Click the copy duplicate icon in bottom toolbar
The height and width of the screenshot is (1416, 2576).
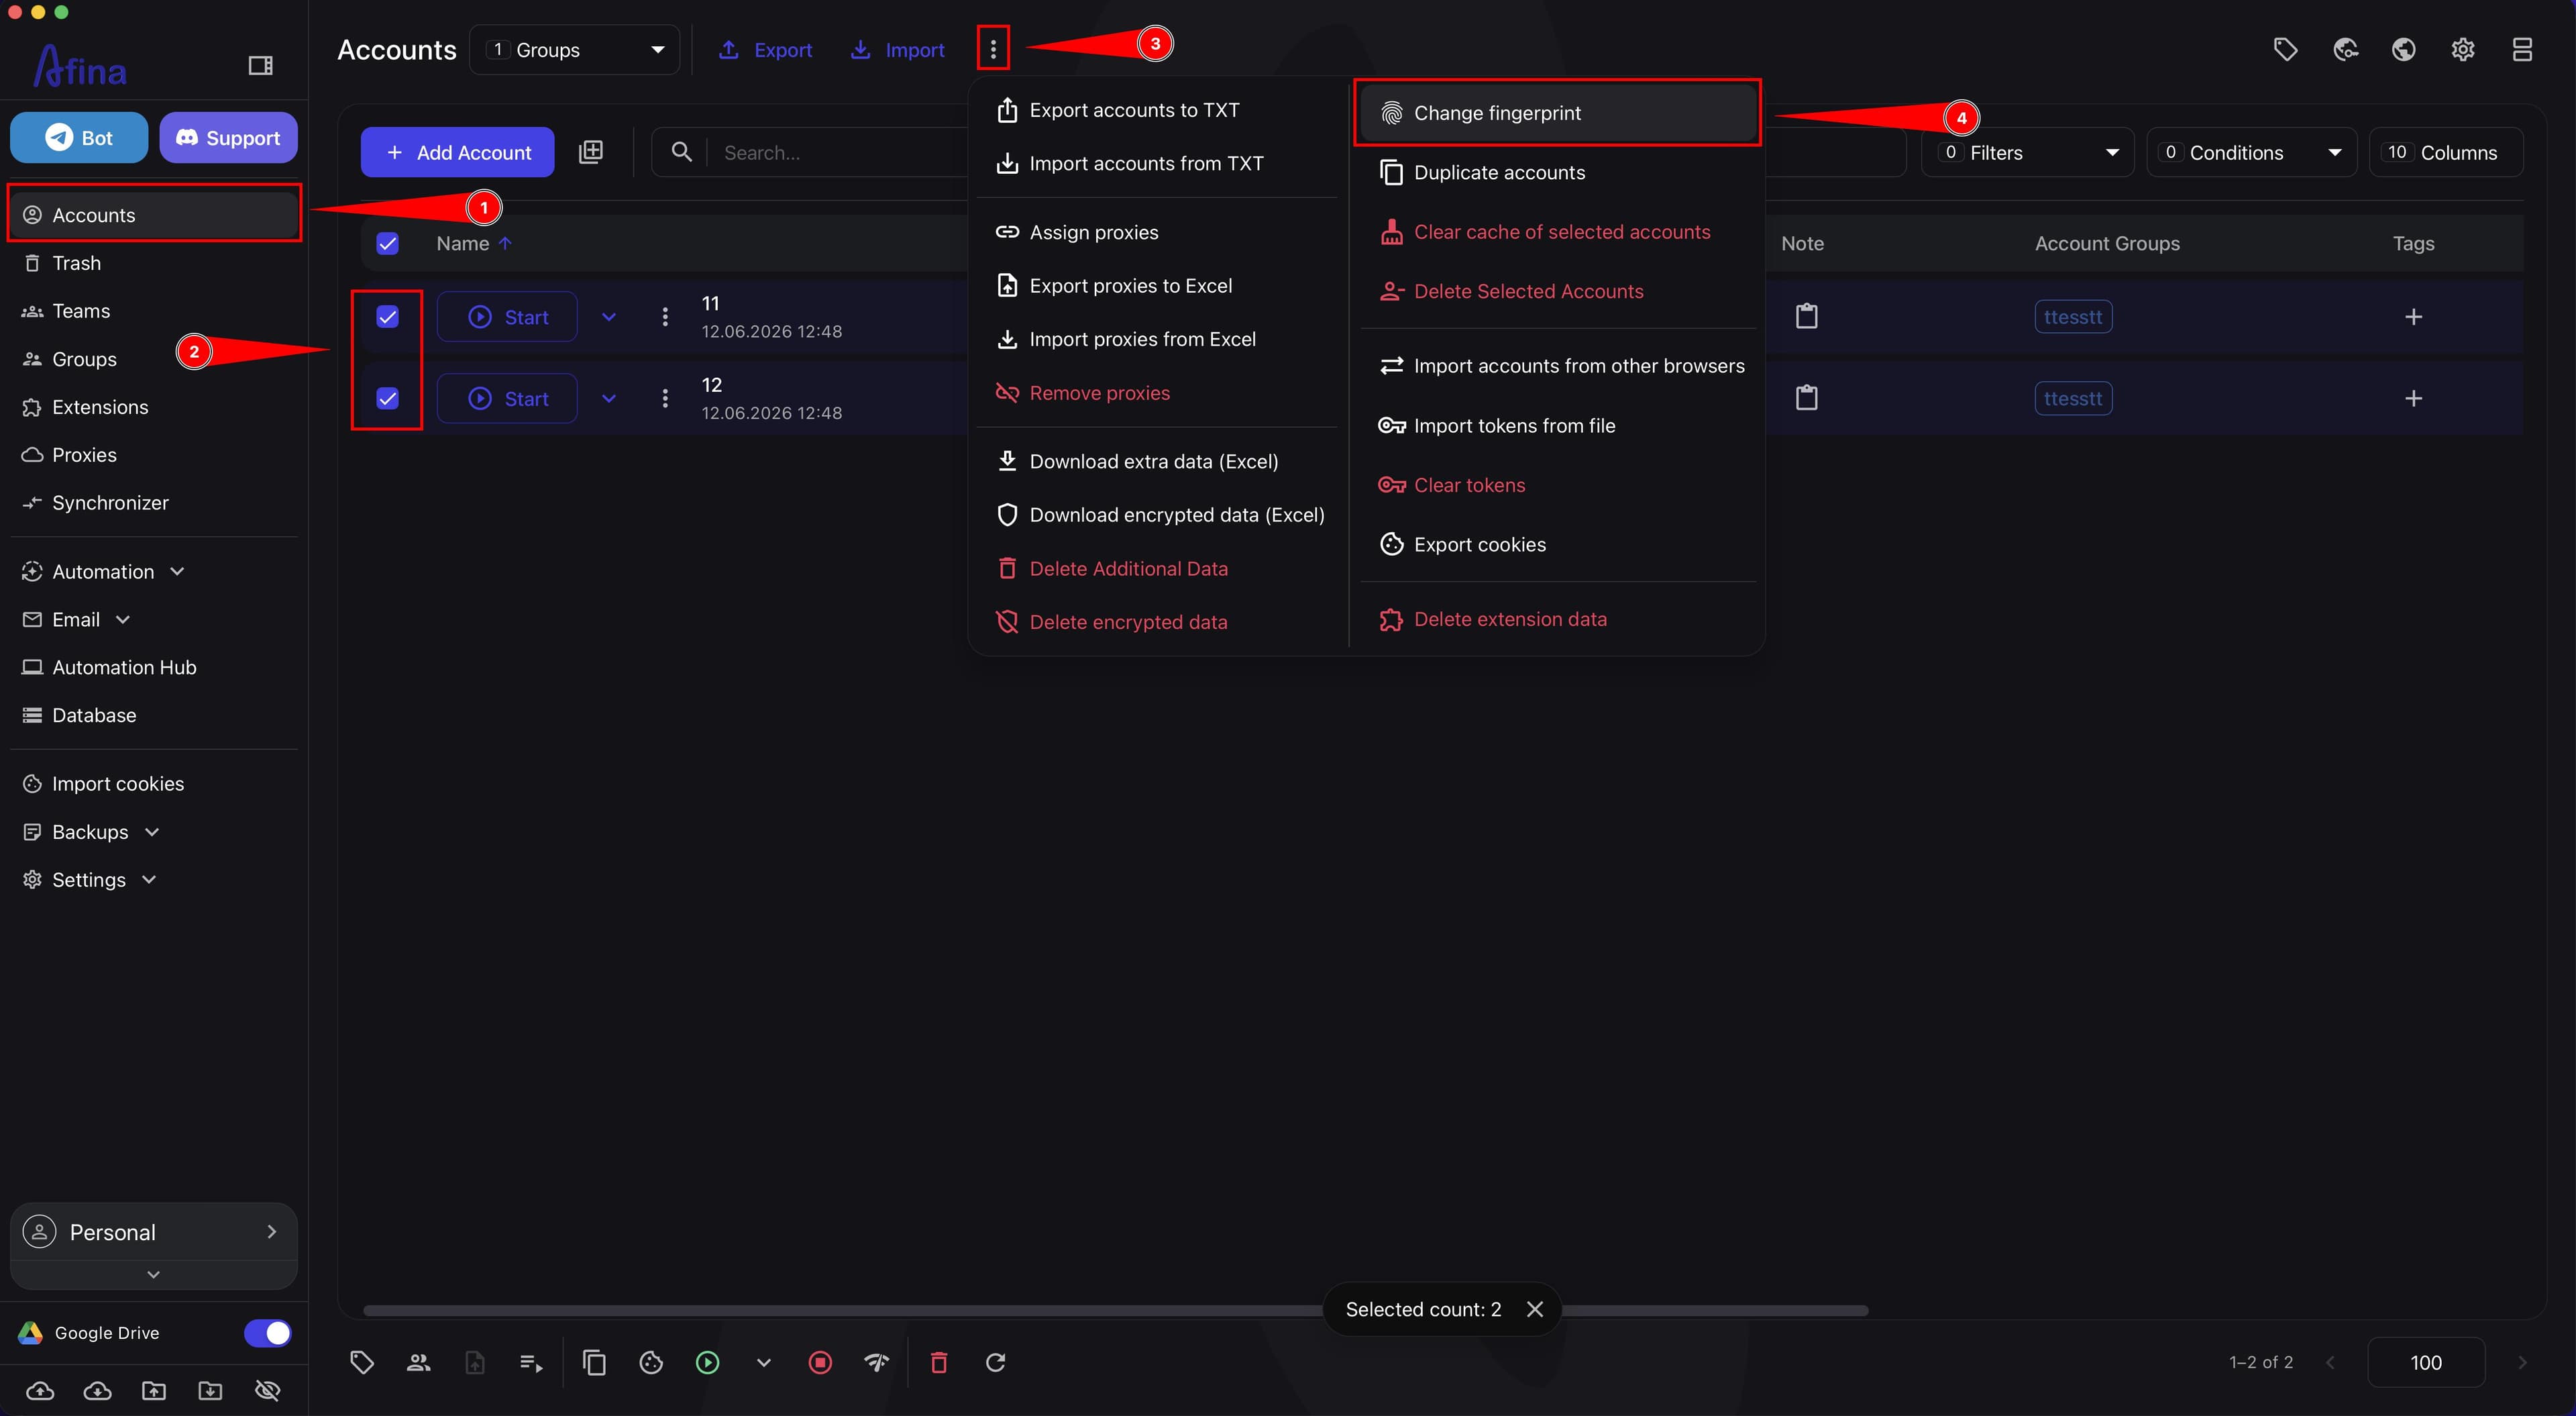point(594,1362)
